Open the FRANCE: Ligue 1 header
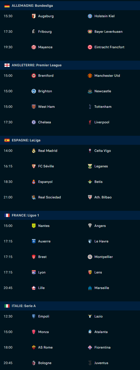This screenshot has height=370, width=140. [70, 215]
